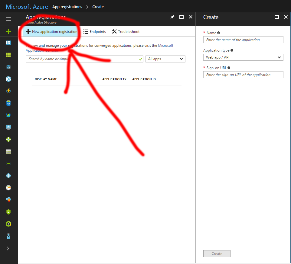Maximize the App registrations blade
The height and width of the screenshot is (264, 291).
181,17
